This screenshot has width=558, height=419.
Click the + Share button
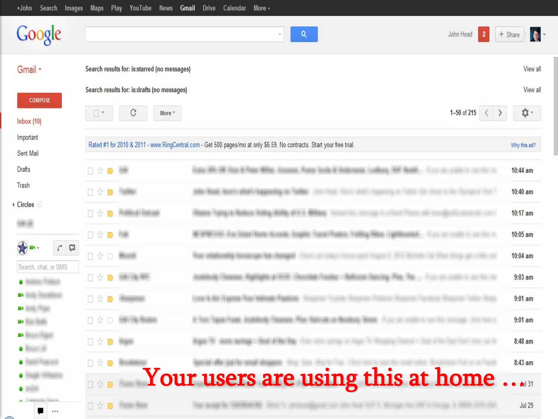[510, 34]
